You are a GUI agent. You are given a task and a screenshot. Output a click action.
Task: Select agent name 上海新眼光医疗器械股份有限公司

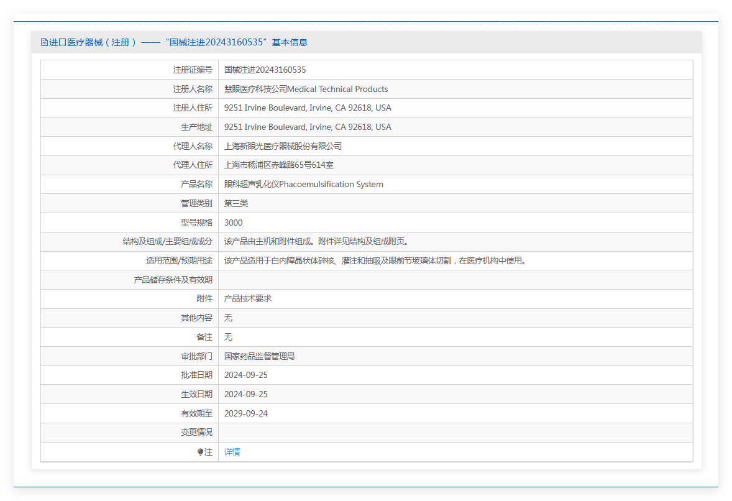click(283, 146)
